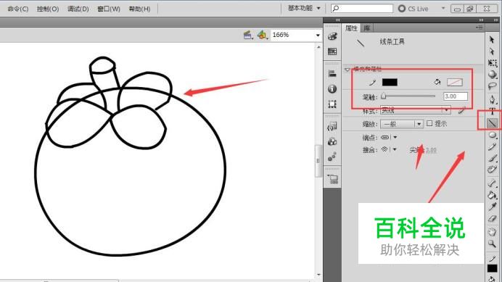This screenshot has height=282, width=502.
Task: Open the 帮助(H) menu
Action: [x=139, y=9]
